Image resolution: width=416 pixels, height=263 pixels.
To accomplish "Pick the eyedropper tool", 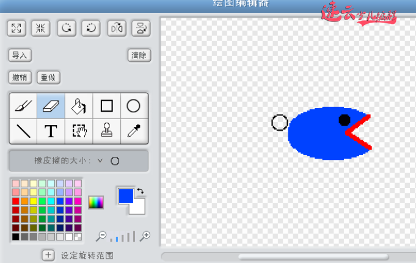I will click(133, 131).
